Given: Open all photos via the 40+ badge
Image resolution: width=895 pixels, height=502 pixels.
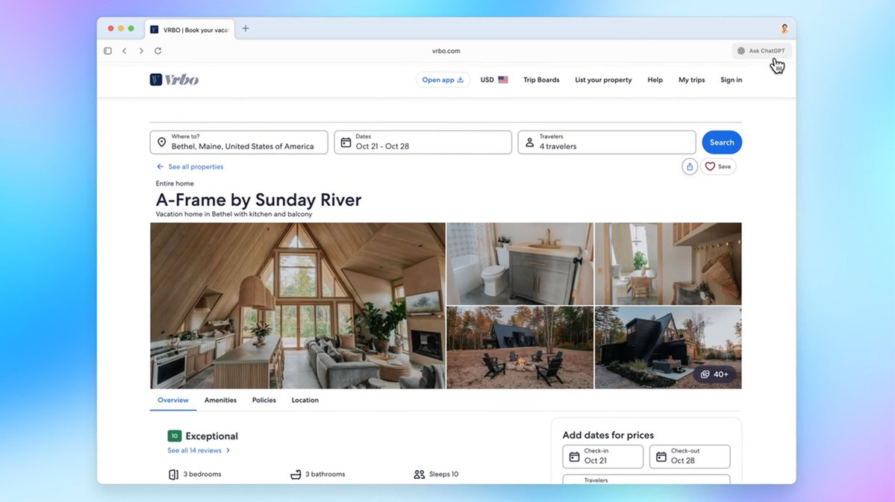Looking at the screenshot, I should 714,374.
